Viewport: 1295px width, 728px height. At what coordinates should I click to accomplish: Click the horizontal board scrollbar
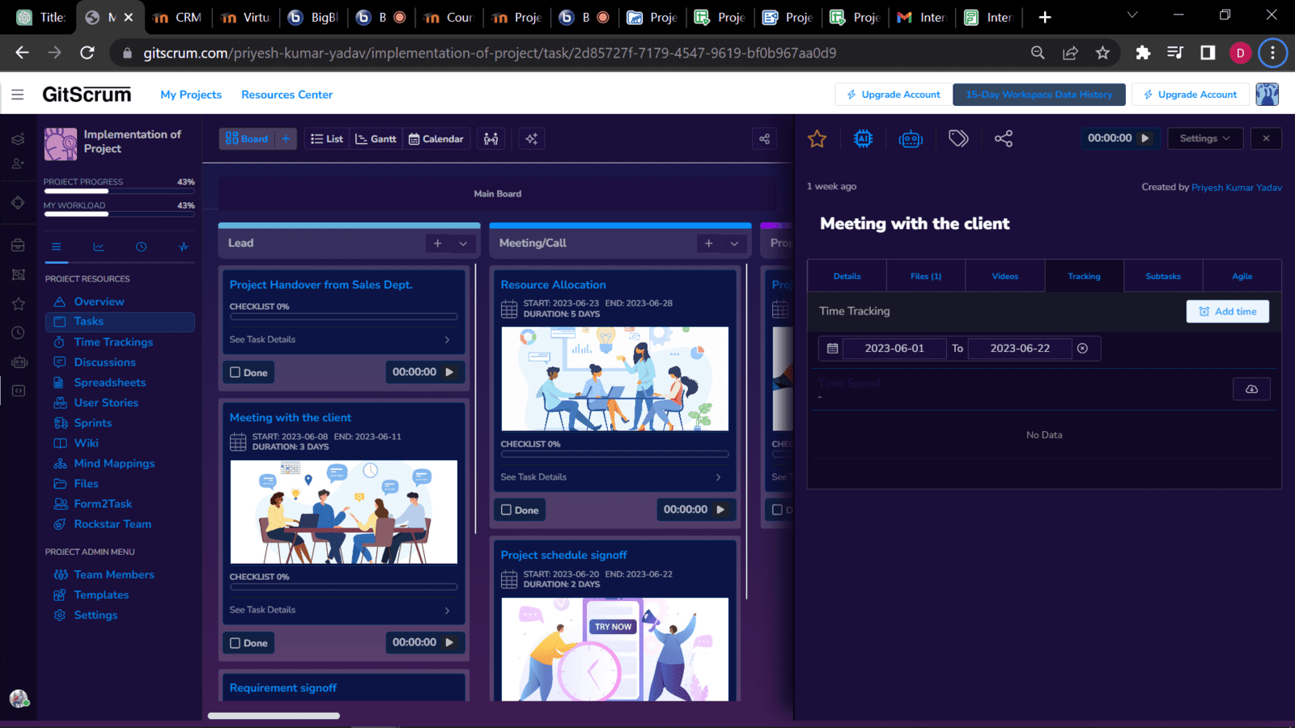274,716
